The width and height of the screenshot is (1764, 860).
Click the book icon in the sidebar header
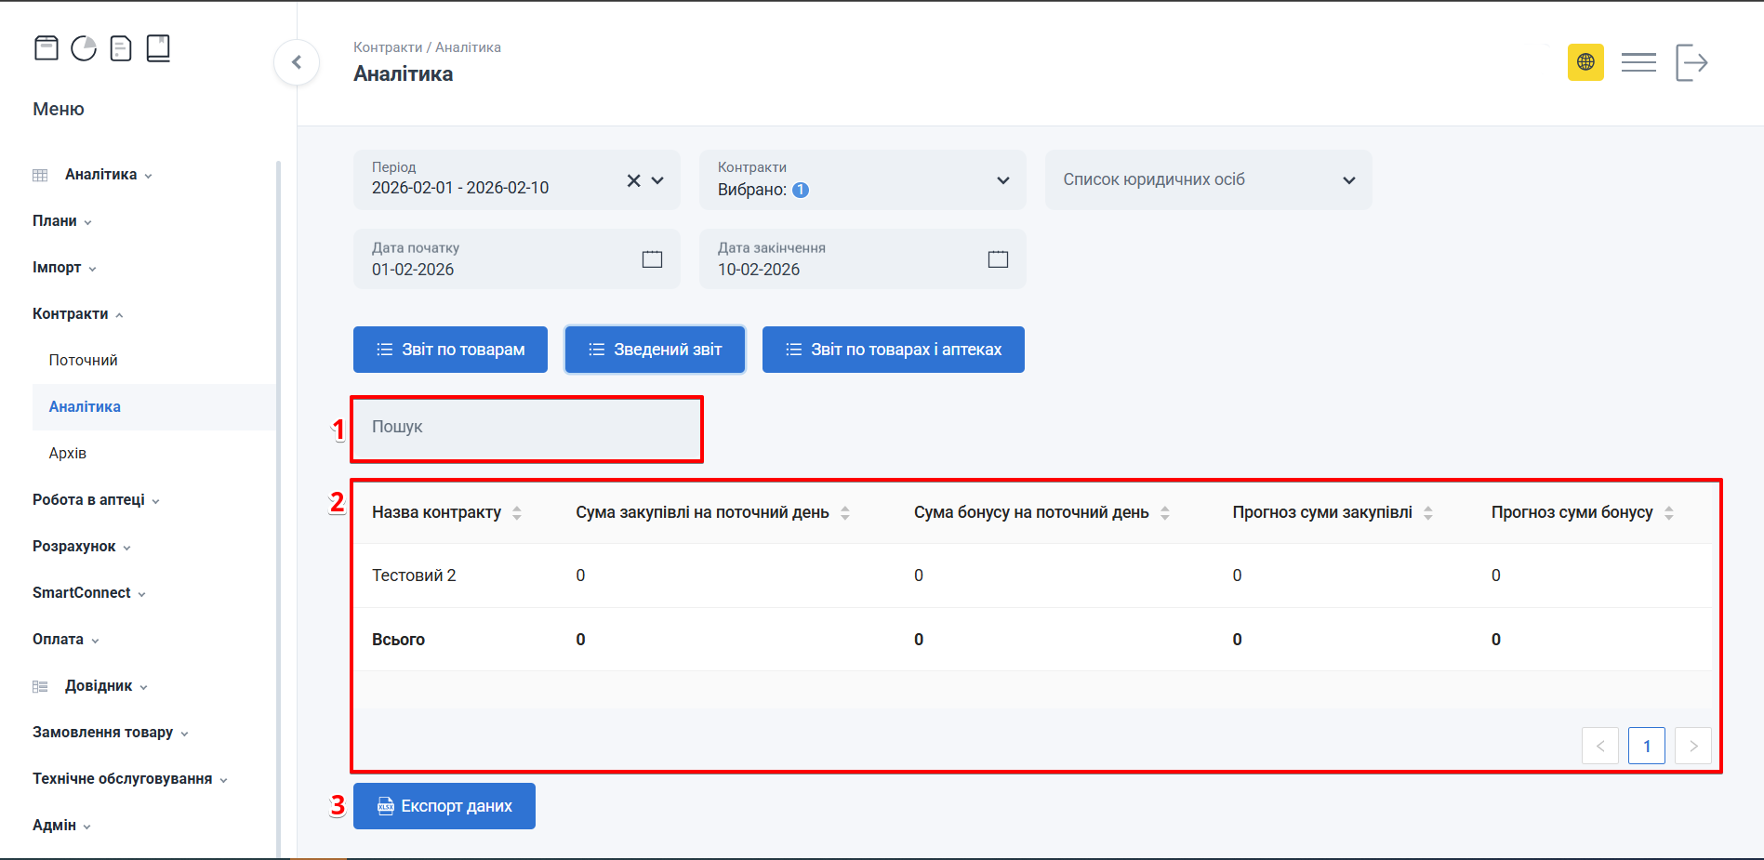tap(158, 47)
